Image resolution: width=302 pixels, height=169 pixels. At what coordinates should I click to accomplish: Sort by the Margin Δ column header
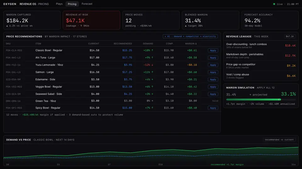click(191, 44)
